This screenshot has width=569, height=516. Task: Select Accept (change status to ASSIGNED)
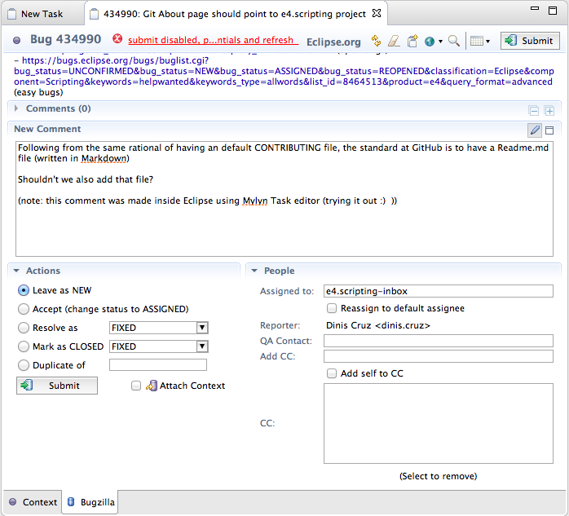tap(23, 309)
